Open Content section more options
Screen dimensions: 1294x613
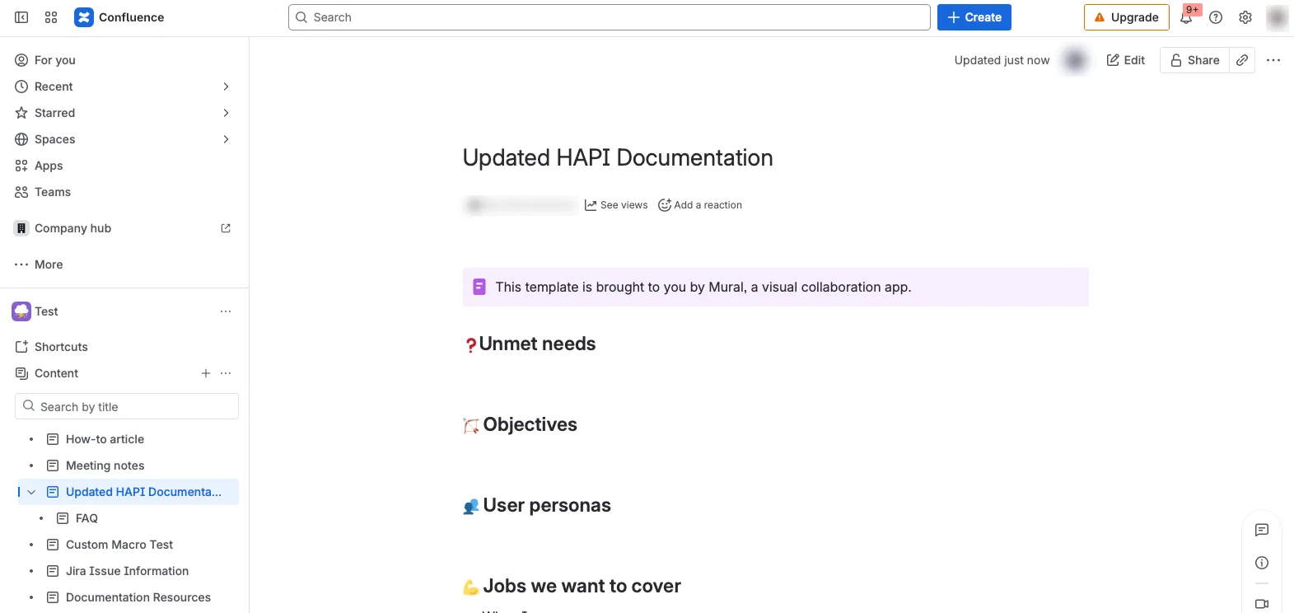pos(226,373)
